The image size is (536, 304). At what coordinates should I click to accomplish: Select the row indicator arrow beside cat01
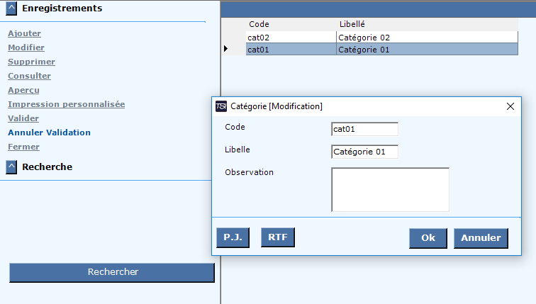pos(225,49)
